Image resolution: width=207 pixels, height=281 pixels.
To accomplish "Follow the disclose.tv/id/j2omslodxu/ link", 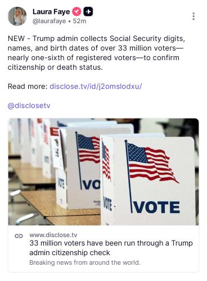I will coord(96,87).
